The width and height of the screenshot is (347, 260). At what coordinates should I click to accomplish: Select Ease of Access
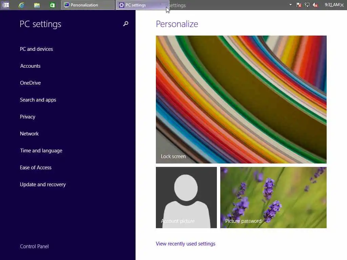[x=36, y=168]
